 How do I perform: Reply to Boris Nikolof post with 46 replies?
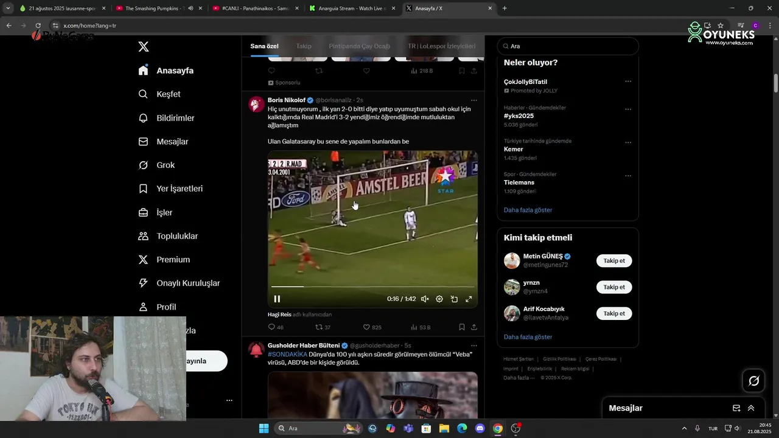[x=276, y=327]
